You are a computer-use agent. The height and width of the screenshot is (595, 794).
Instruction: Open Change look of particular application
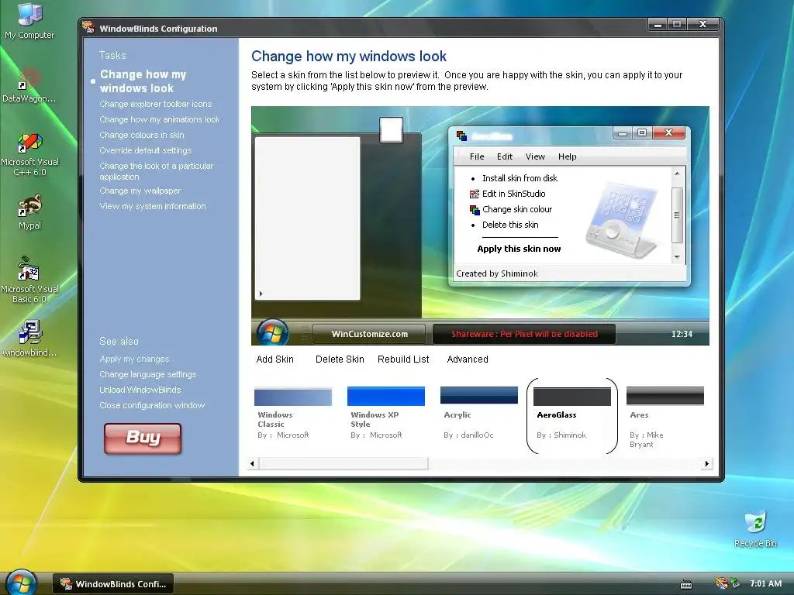pyautogui.click(x=157, y=171)
